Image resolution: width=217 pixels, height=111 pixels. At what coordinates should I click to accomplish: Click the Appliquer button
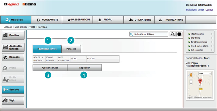pyautogui.click(x=84, y=68)
